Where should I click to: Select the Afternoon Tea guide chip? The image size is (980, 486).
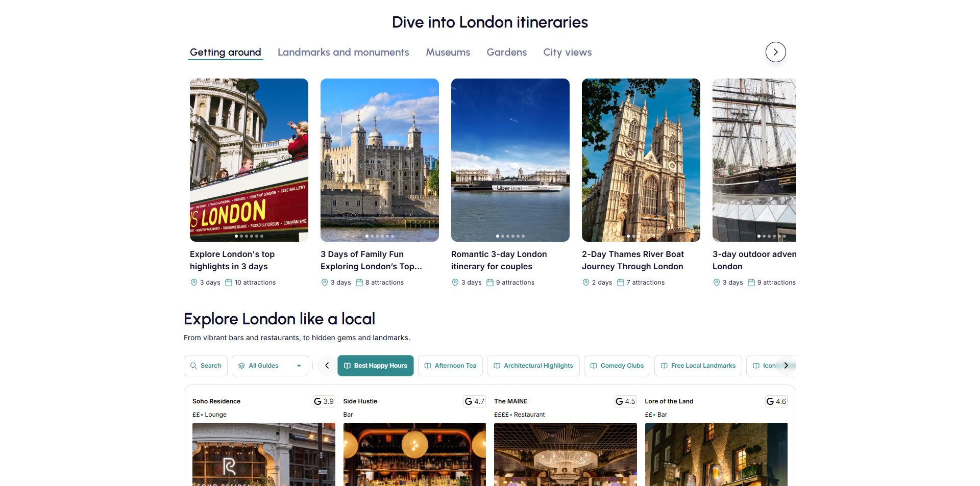pos(450,366)
